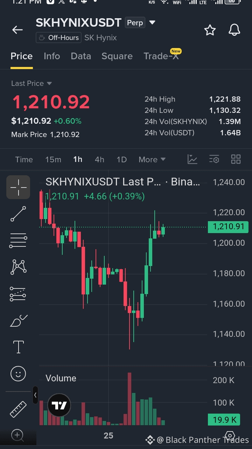Select the ruler measure tool

(x=18, y=409)
